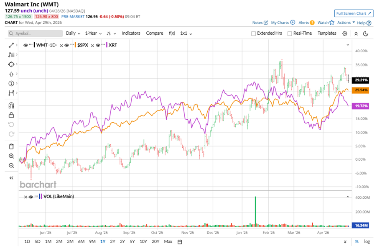The height and width of the screenshot is (249, 377).
Task: Zoom in with the magnifier plus icon
Action: [11, 156]
